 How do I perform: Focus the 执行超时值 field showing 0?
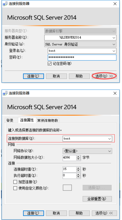tap(69, 176)
